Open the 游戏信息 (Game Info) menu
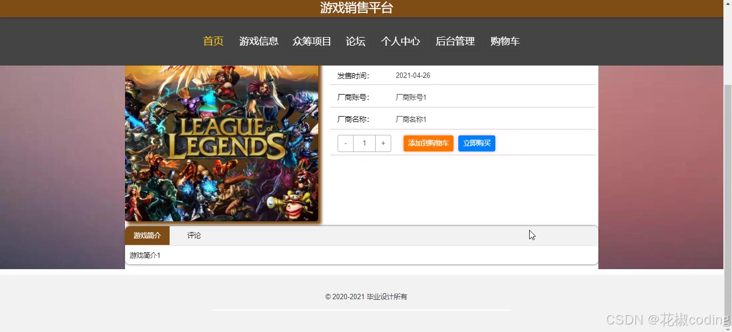 259,41
